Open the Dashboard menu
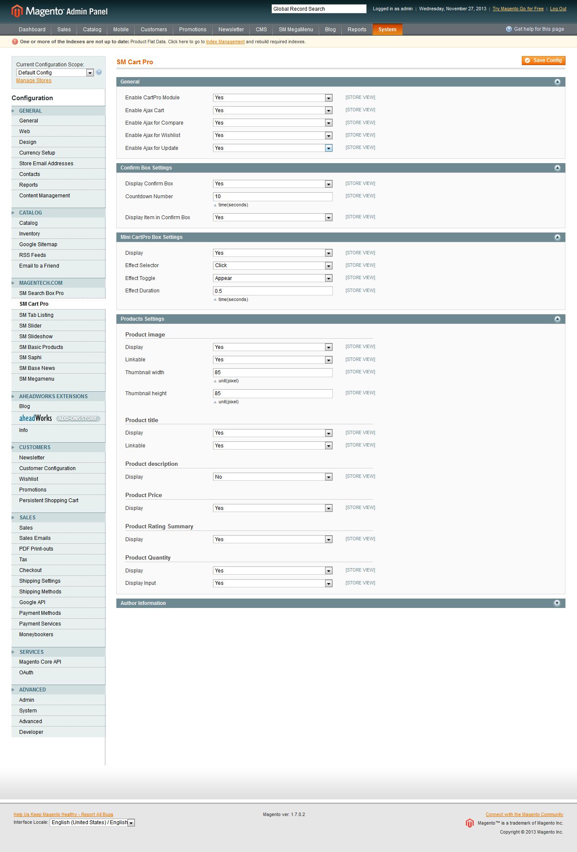Screen dimensions: 577x852 click(32, 30)
